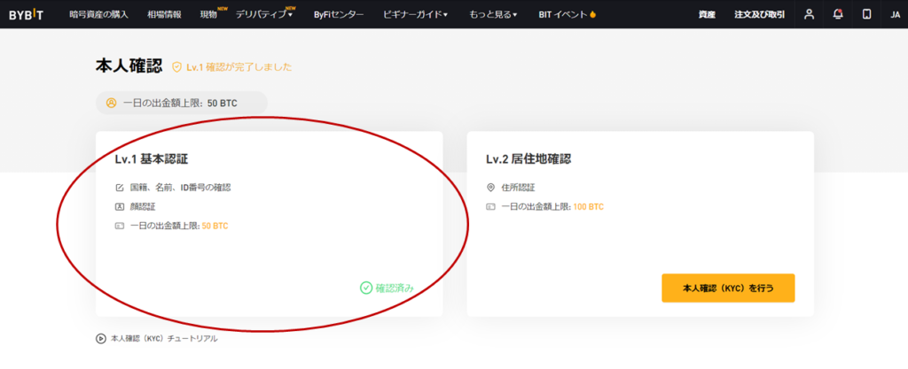The width and height of the screenshot is (908, 369).
Task: Click the Bybit logo
Action: pyautogui.click(x=26, y=14)
